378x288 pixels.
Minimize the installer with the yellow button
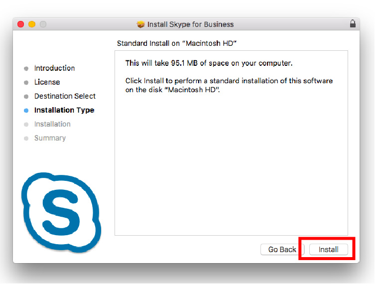click(32, 24)
